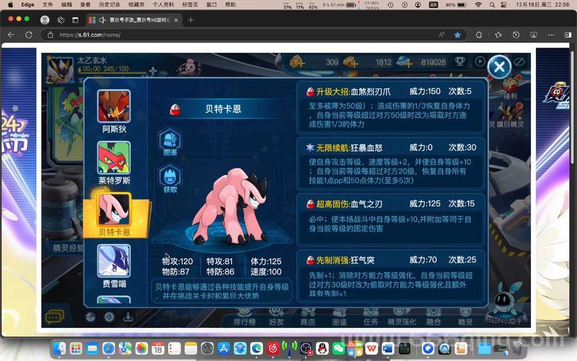The image size is (577, 361).
Task: Click the globe icon beside the gear
Action: (91, 317)
